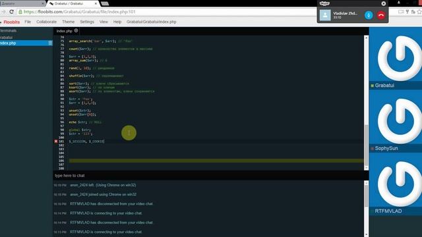Mute the microphone in the Skype call popup
The image size is (422, 237).
coord(369,15)
